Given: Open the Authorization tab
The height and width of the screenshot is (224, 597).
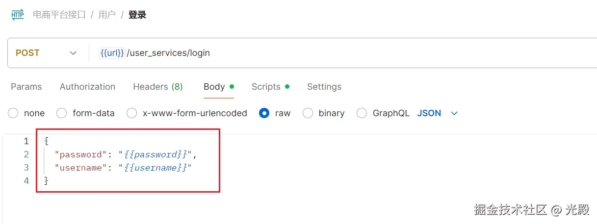Looking at the screenshot, I should point(87,87).
